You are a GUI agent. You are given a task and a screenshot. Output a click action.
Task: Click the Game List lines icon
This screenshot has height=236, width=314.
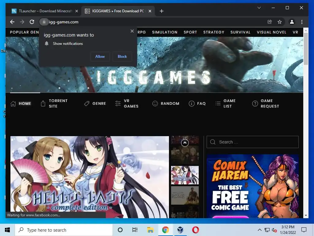click(x=218, y=103)
